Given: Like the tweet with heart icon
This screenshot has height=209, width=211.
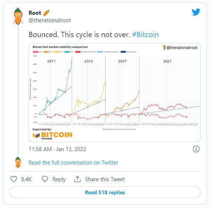Looking at the screenshot, I should pyautogui.click(x=14, y=179).
